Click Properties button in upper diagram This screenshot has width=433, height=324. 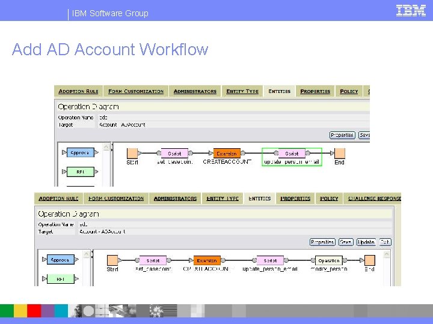click(342, 135)
